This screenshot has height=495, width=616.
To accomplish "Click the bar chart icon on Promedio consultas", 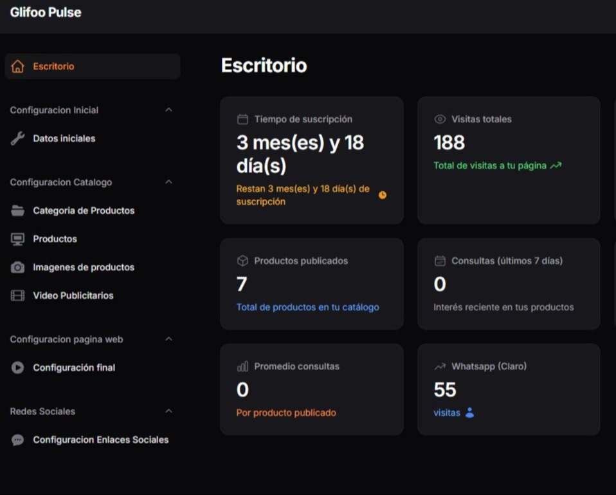I will click(242, 366).
